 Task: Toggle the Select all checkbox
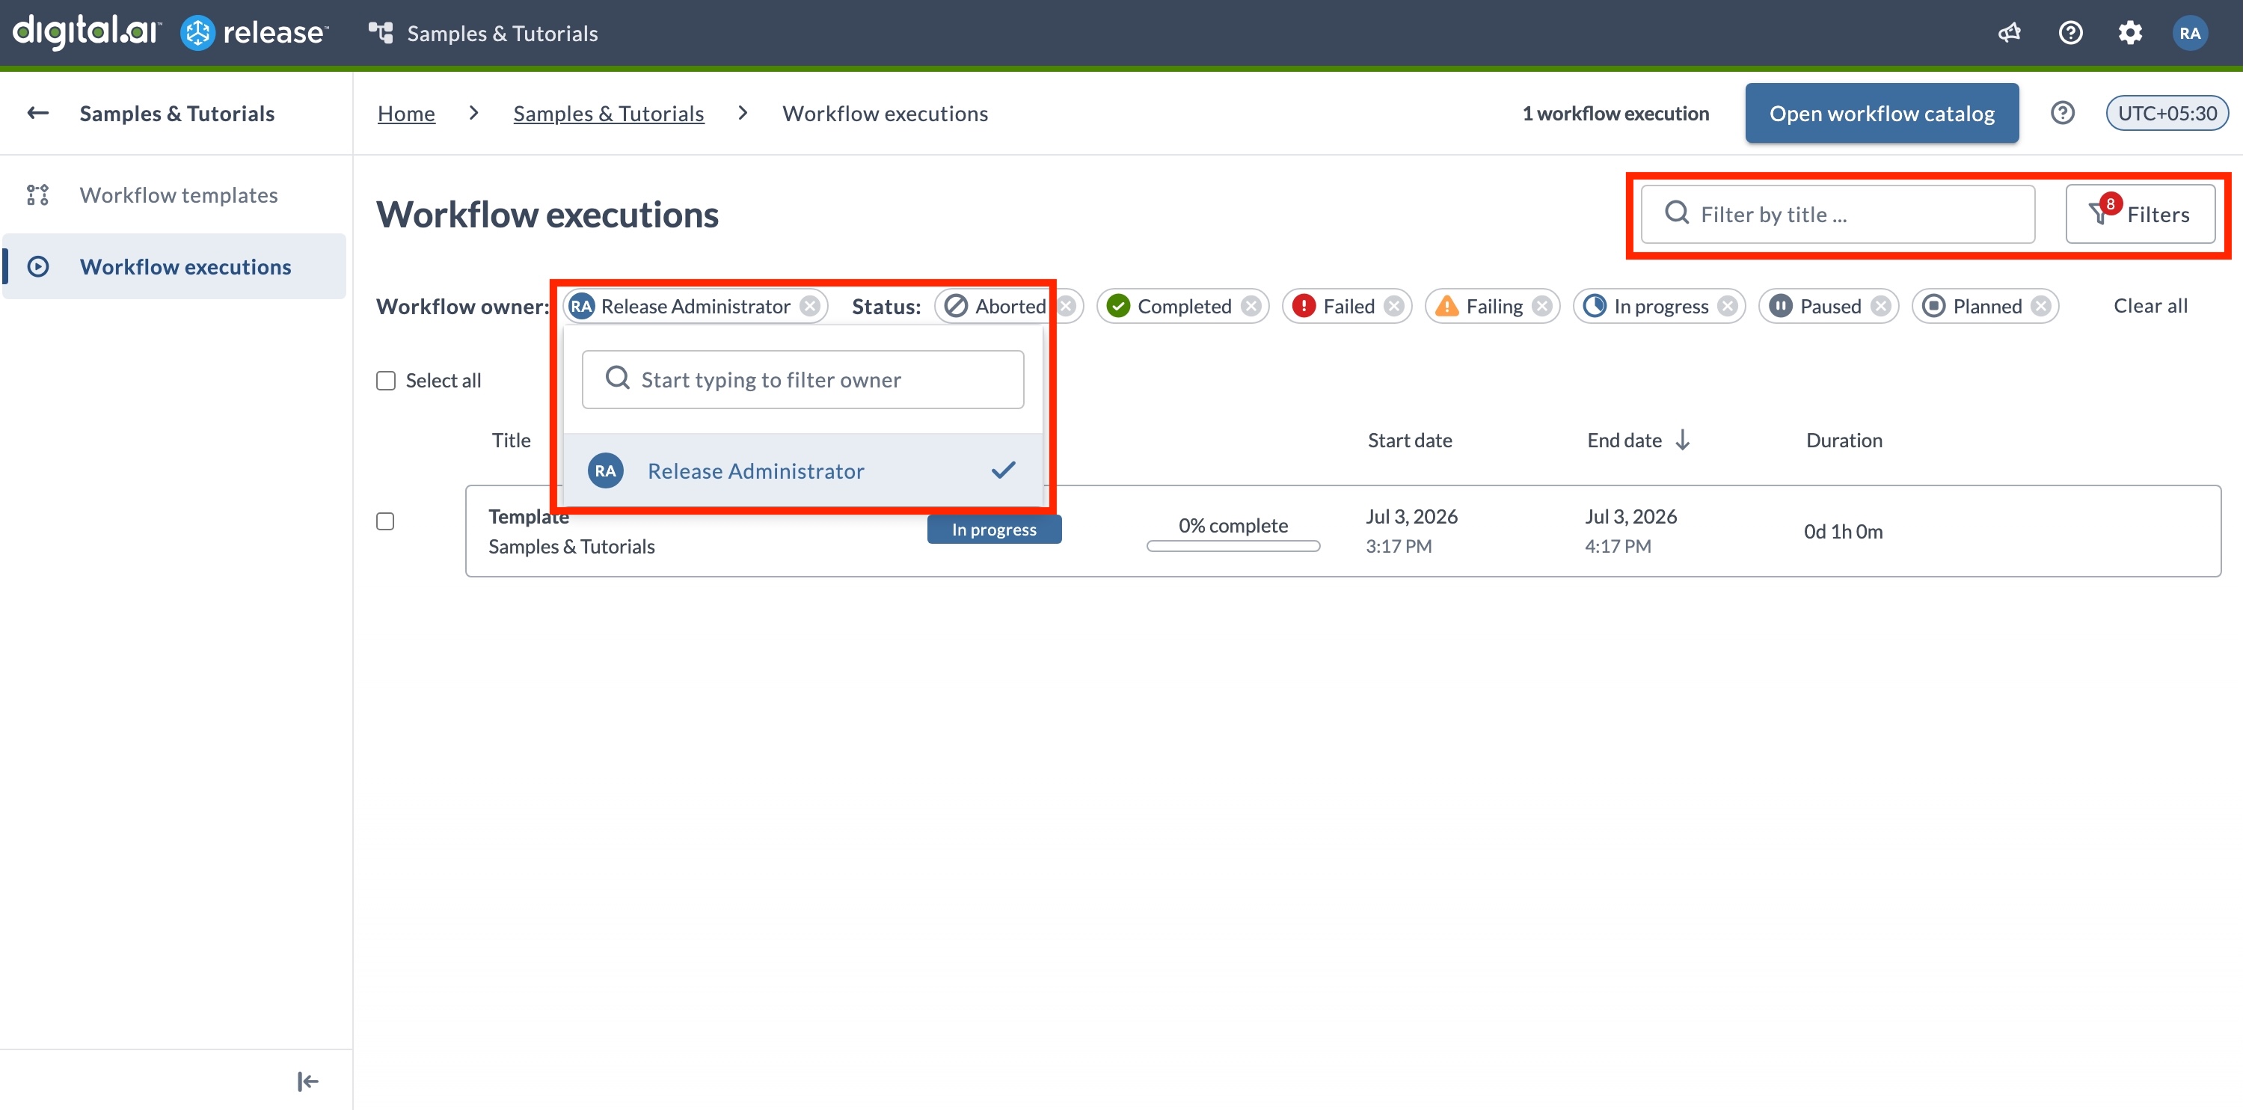(386, 381)
